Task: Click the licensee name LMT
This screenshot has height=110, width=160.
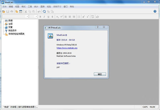Action: click(58, 67)
